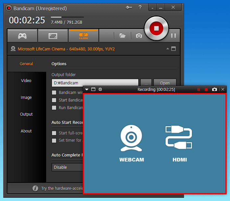Viewport: 230px width, 201px height.
Task: Click the Open folder button
Action: 165,83
